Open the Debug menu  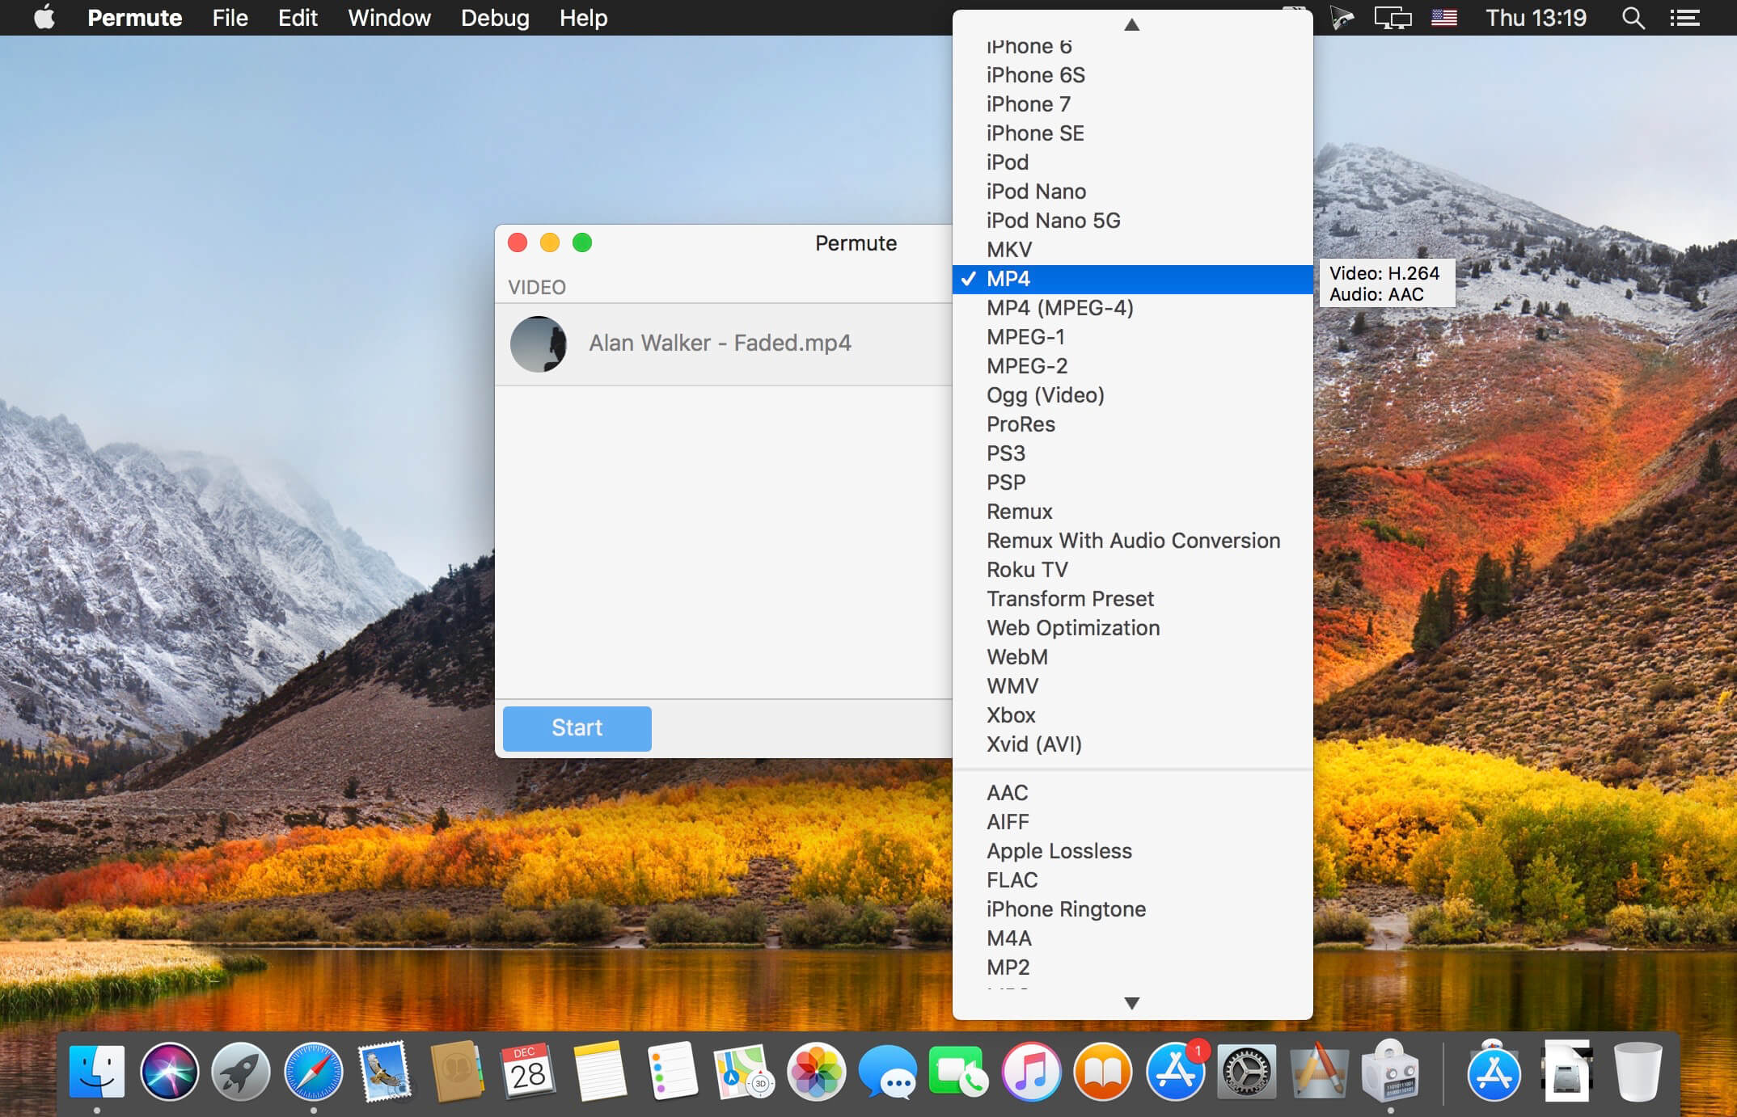495,18
